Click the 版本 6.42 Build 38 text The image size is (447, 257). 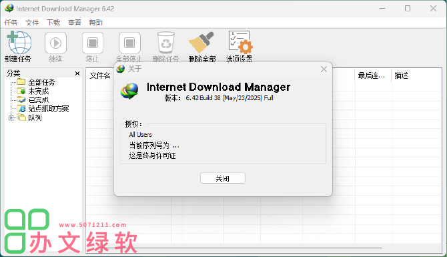[219, 98]
